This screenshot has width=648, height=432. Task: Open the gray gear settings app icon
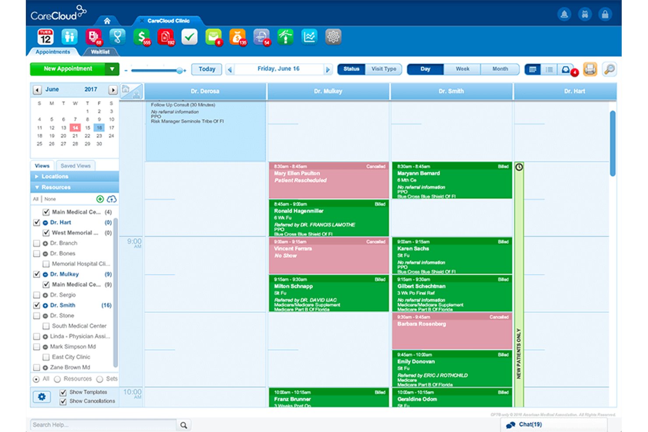tap(333, 37)
